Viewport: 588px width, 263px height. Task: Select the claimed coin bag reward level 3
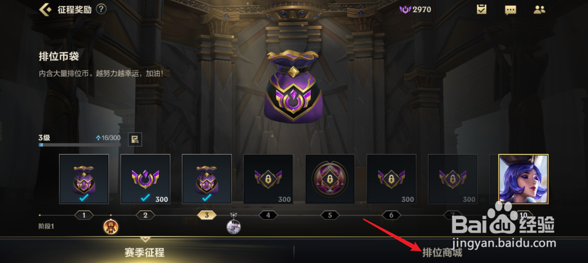tap(207, 179)
